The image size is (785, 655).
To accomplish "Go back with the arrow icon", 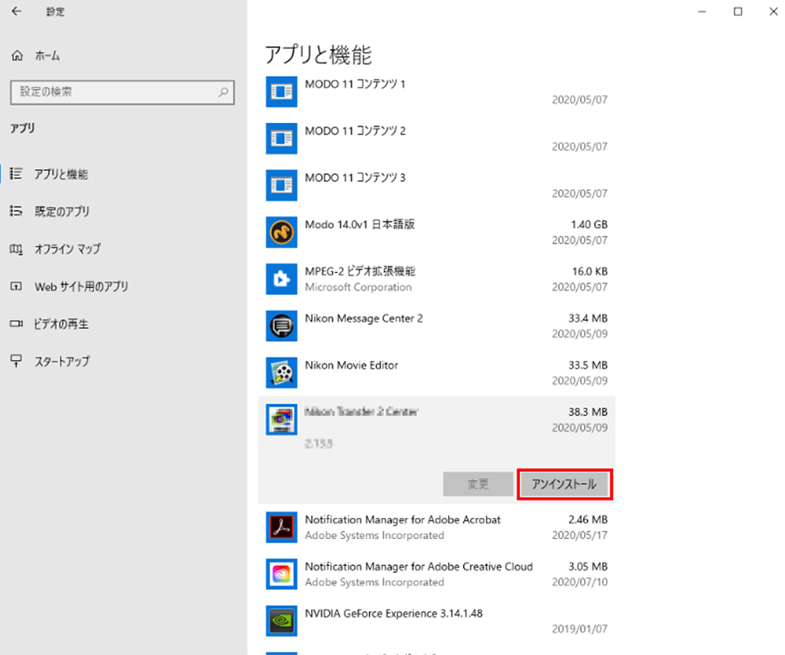I will [17, 11].
